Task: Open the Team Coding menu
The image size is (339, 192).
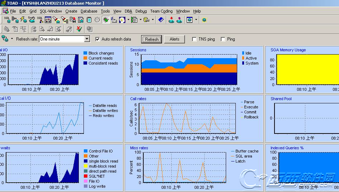Action: [161, 11]
